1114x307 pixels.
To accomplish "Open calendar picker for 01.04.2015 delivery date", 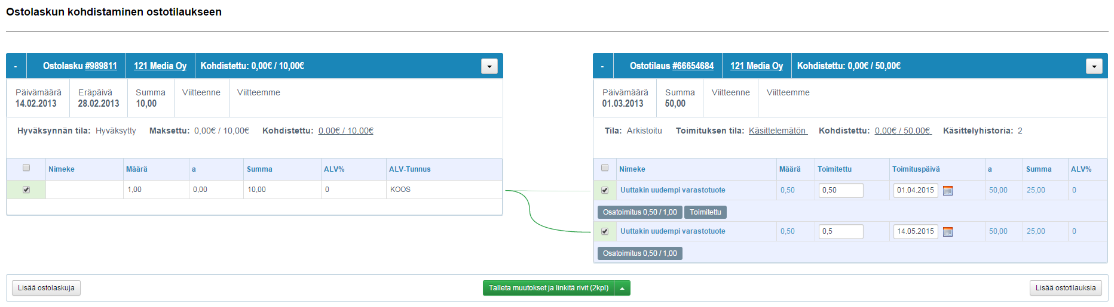I will click(x=947, y=191).
